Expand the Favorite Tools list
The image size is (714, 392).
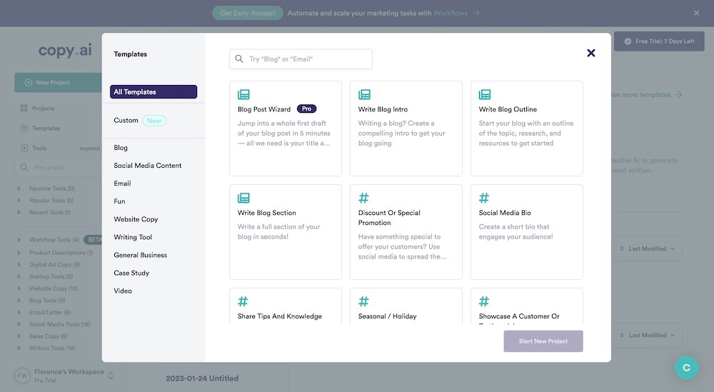point(19,189)
